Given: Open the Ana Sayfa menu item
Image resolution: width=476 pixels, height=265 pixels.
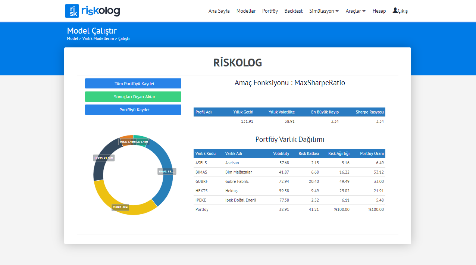Looking at the screenshot, I should (219, 11).
